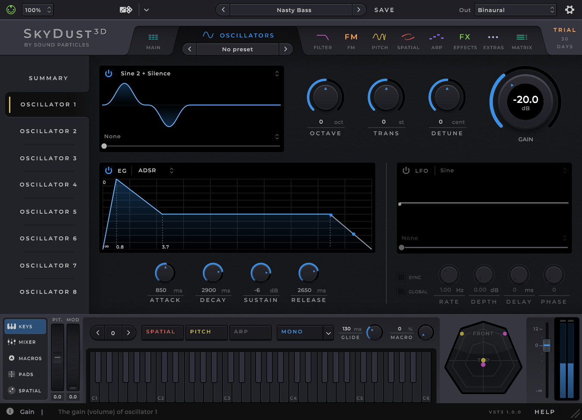Click the OSCILLATORS section header
This screenshot has height=420, width=582.
point(238,35)
